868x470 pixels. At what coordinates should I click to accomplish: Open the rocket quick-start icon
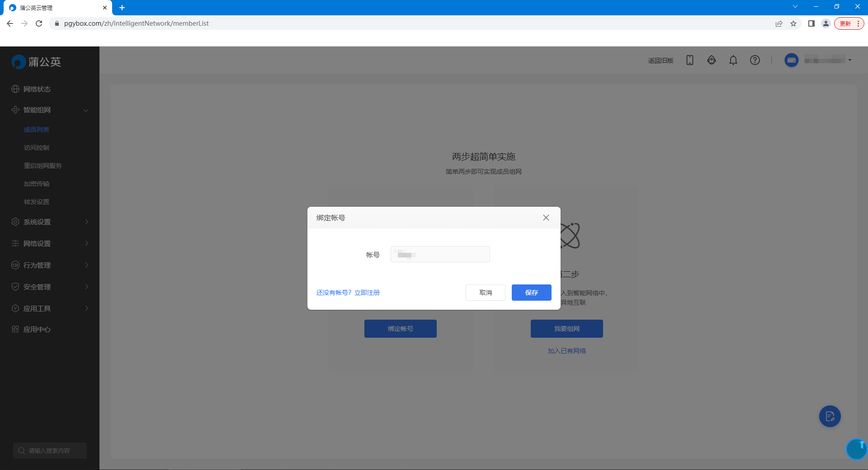click(x=711, y=60)
